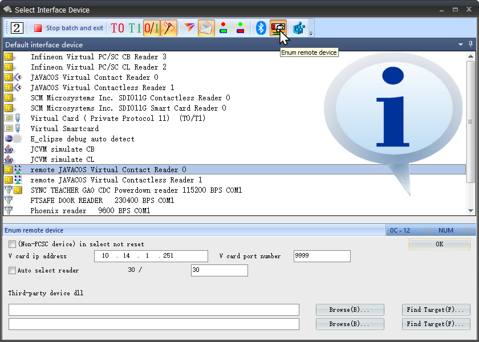Click the number 2 toolbar icon
This screenshot has width=479, height=342.
(17, 28)
